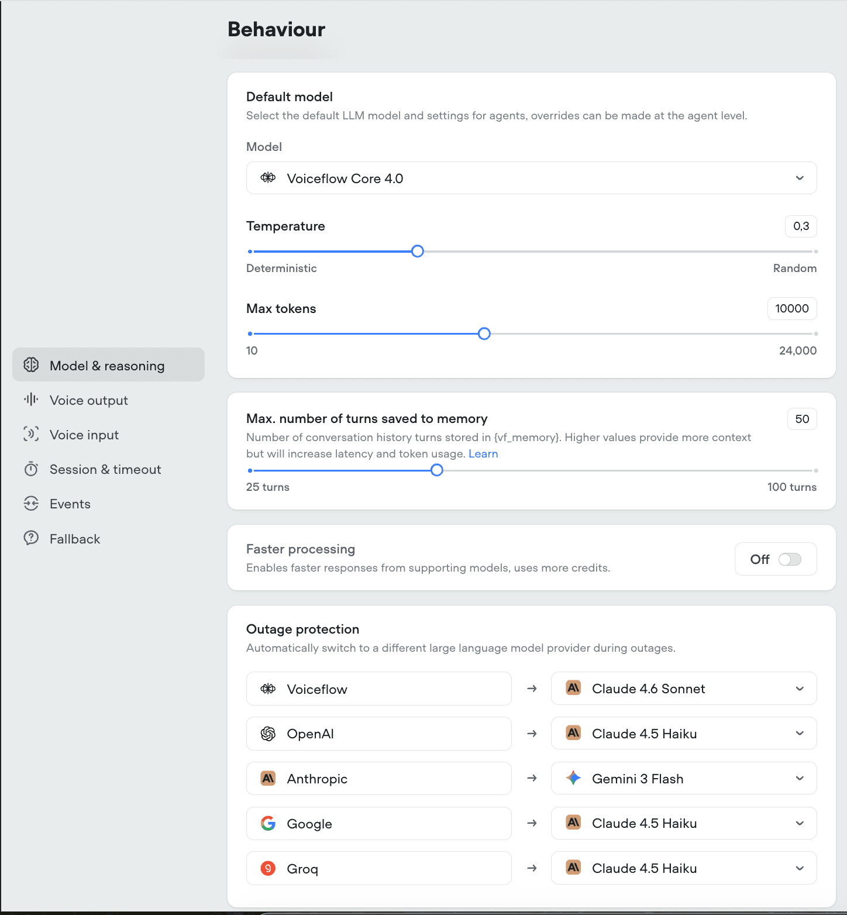
Task: Click the Temperature value field 0,3
Action: (801, 226)
